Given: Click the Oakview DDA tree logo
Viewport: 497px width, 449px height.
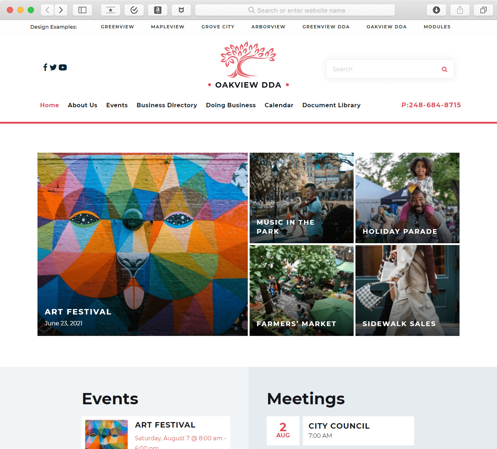Looking at the screenshot, I should [248, 59].
